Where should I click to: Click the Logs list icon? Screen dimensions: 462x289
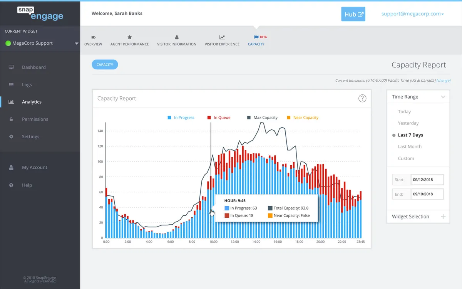coord(11,85)
